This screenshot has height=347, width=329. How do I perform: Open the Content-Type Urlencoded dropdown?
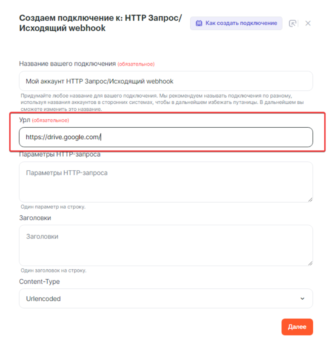(x=166, y=298)
